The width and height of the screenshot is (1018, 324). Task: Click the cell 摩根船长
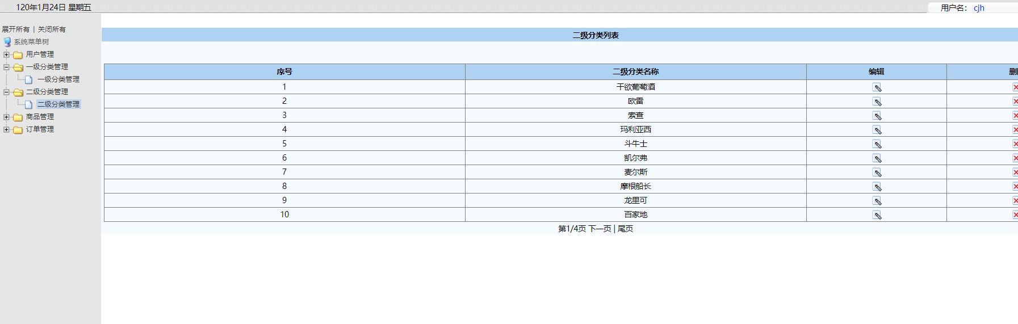[636, 186]
